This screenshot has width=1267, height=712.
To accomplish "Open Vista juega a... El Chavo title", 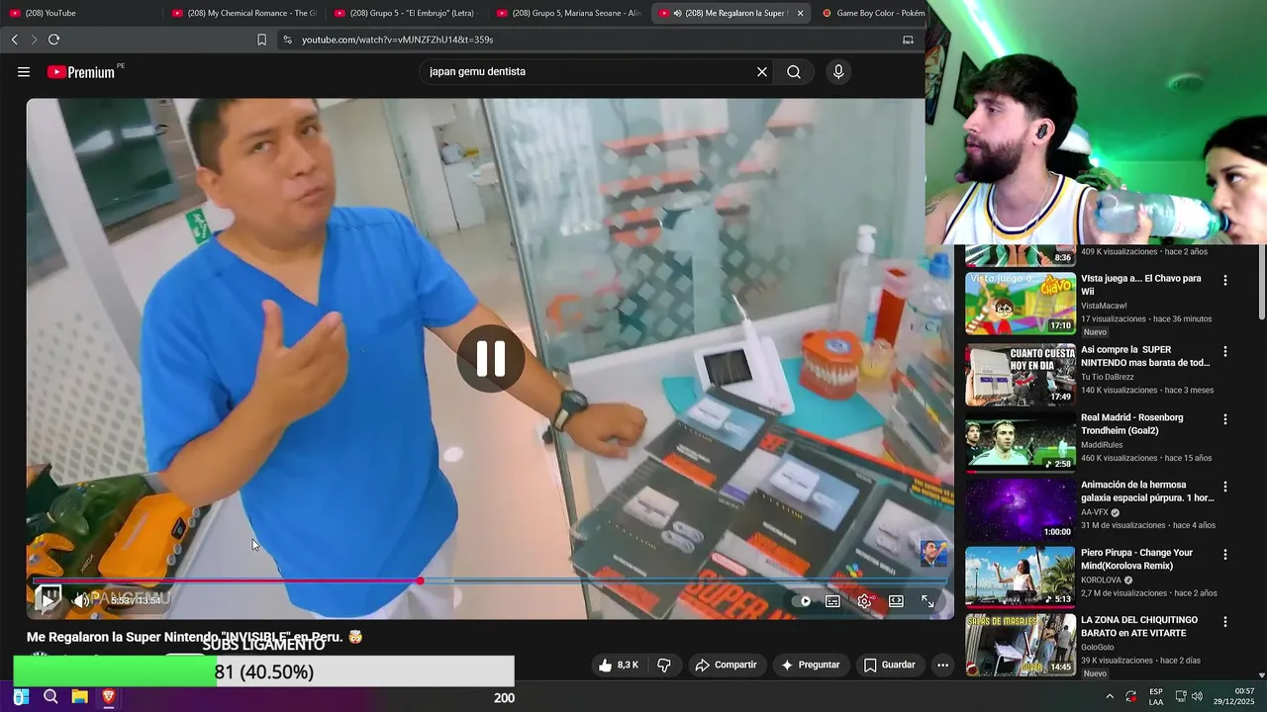I will pos(1140,285).
